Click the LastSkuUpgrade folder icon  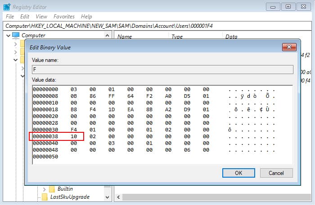click(45, 197)
